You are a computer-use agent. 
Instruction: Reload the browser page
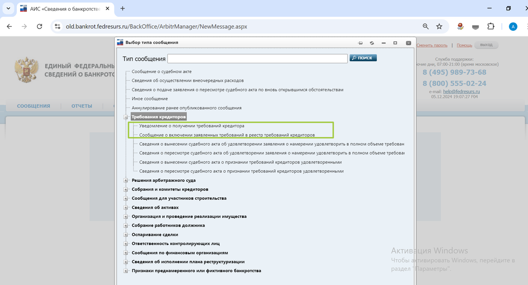(40, 26)
